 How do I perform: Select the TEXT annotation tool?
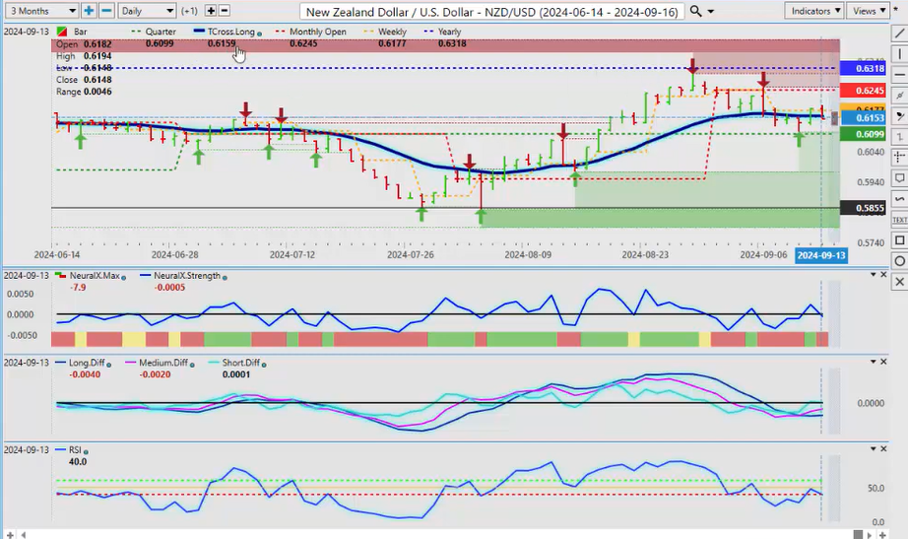(898, 220)
